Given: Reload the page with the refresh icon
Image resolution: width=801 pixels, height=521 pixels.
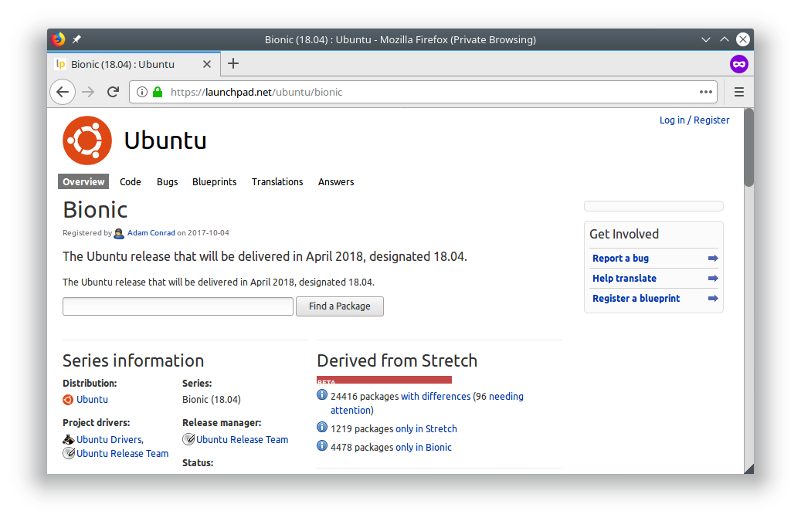Looking at the screenshot, I should [113, 92].
